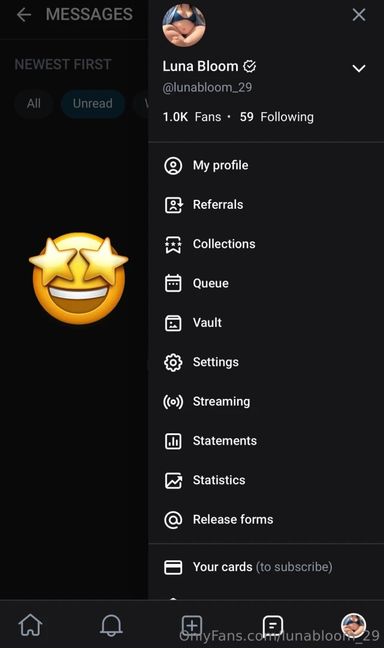Open the 59 Following list

click(277, 117)
